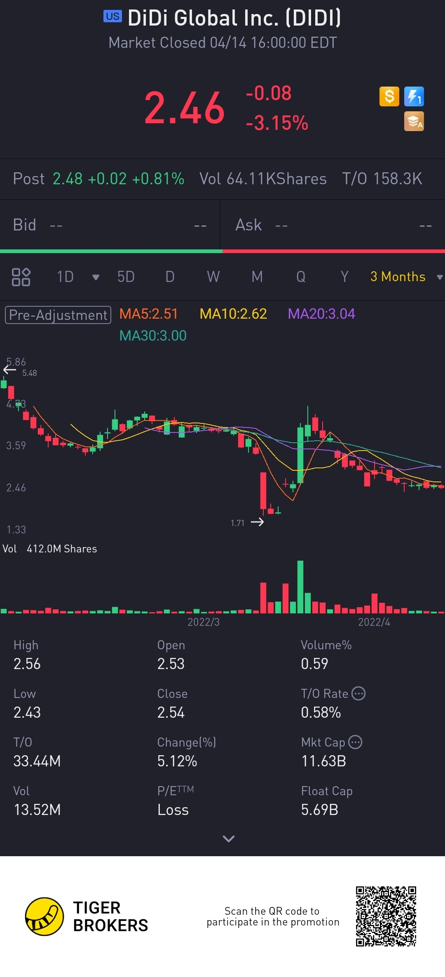445x977 pixels.
Task: Open the 1D timeframe dropdown arrow
Action: click(x=96, y=277)
